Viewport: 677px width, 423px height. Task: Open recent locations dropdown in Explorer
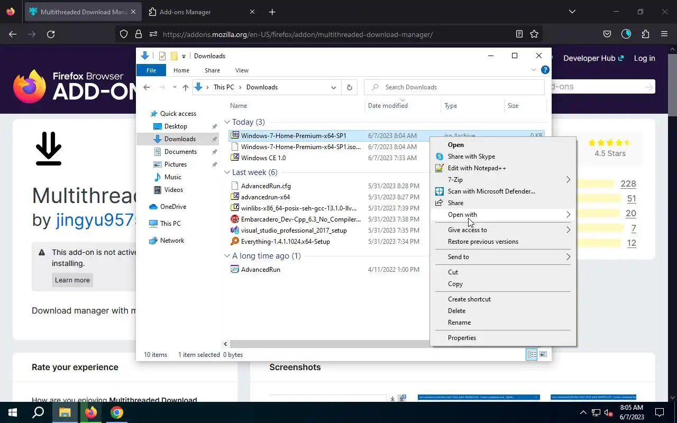(x=175, y=87)
